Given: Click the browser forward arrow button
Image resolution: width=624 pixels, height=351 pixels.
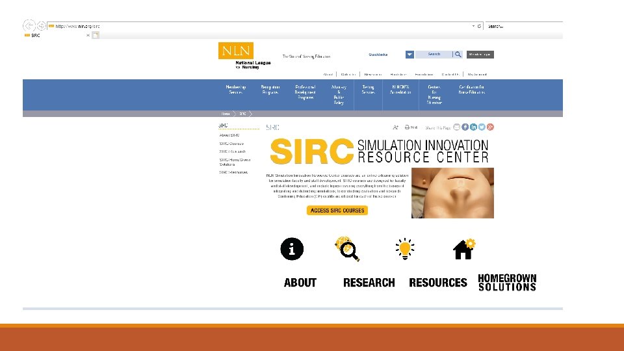Looking at the screenshot, I should 42,26.
